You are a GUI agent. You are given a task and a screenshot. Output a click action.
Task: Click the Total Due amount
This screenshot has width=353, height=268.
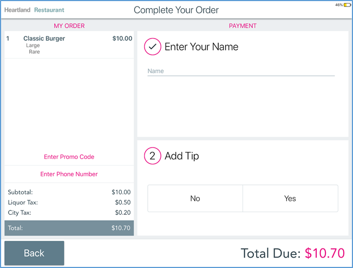click(x=324, y=253)
